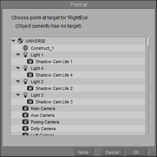The height and width of the screenshot is (157, 157).
Task: Click the None button
Action: point(84,152)
